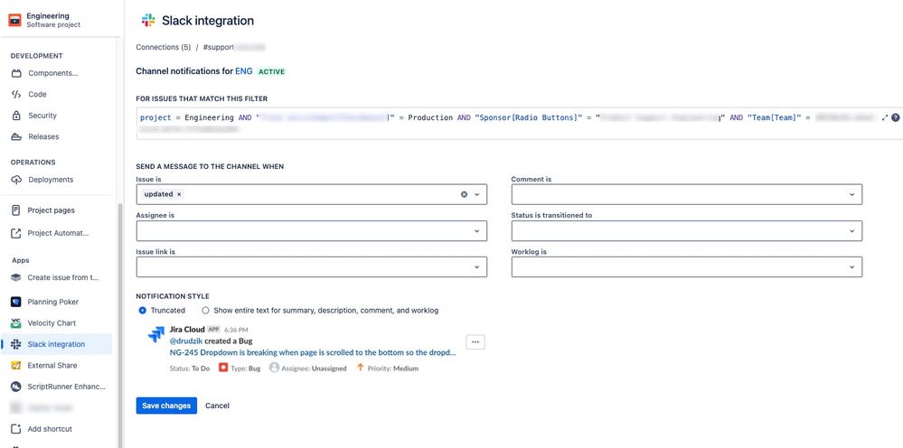Click the Add shortcut icon
903x448 pixels.
tap(16, 429)
